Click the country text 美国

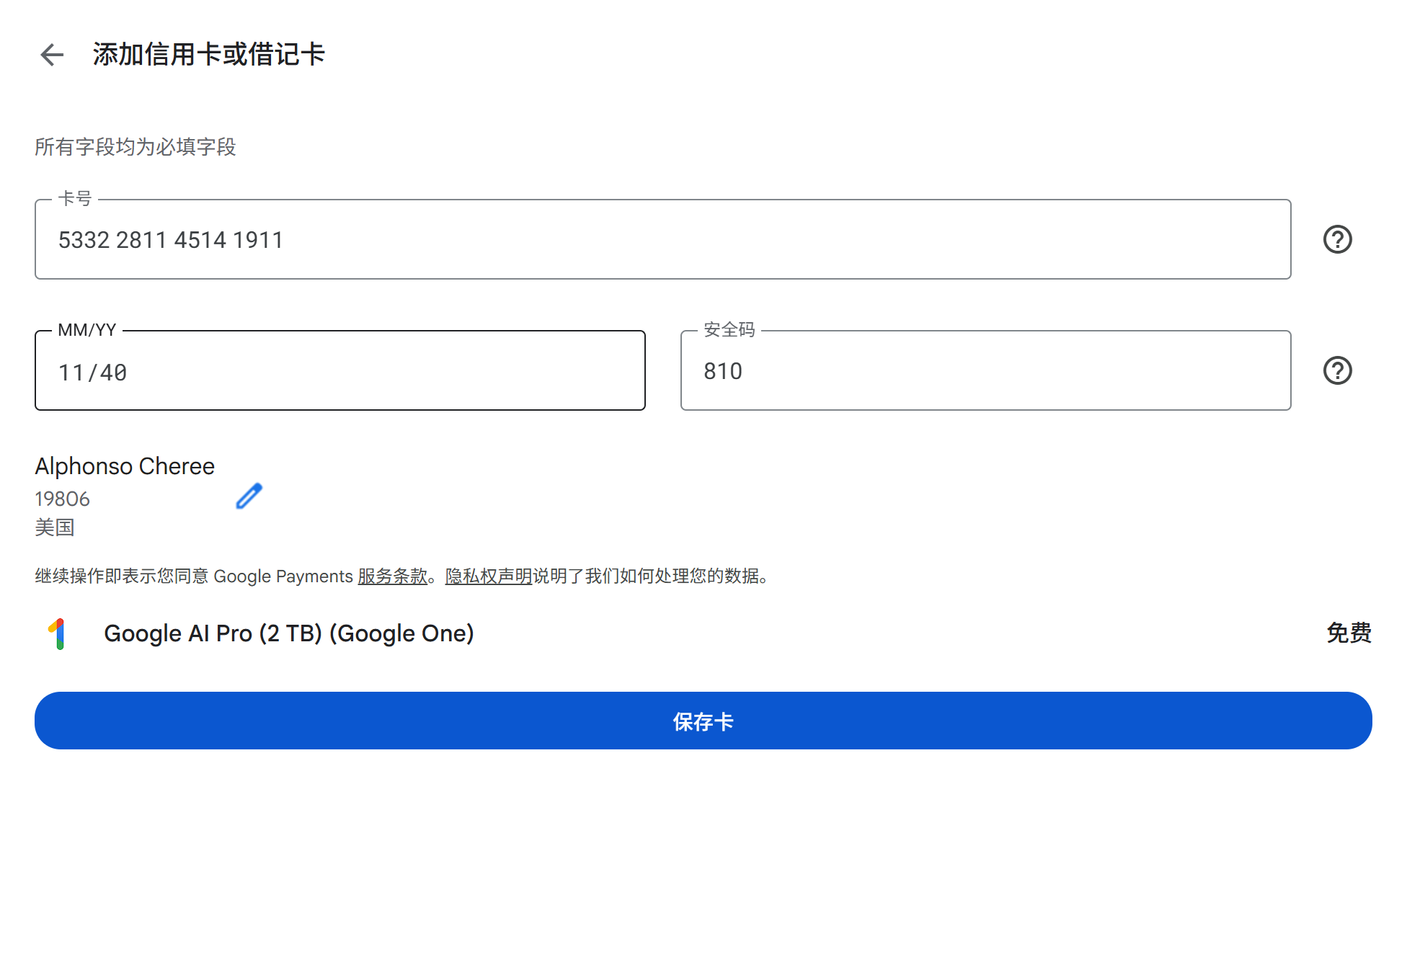(55, 527)
